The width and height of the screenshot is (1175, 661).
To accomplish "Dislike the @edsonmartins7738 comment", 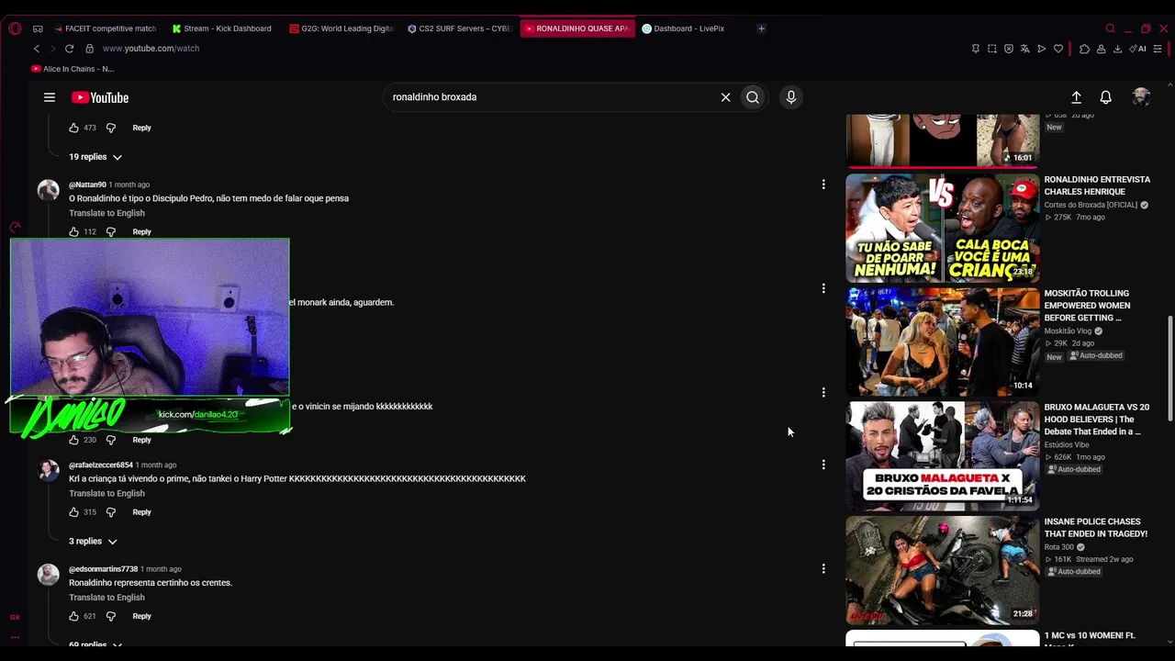I will click(111, 616).
